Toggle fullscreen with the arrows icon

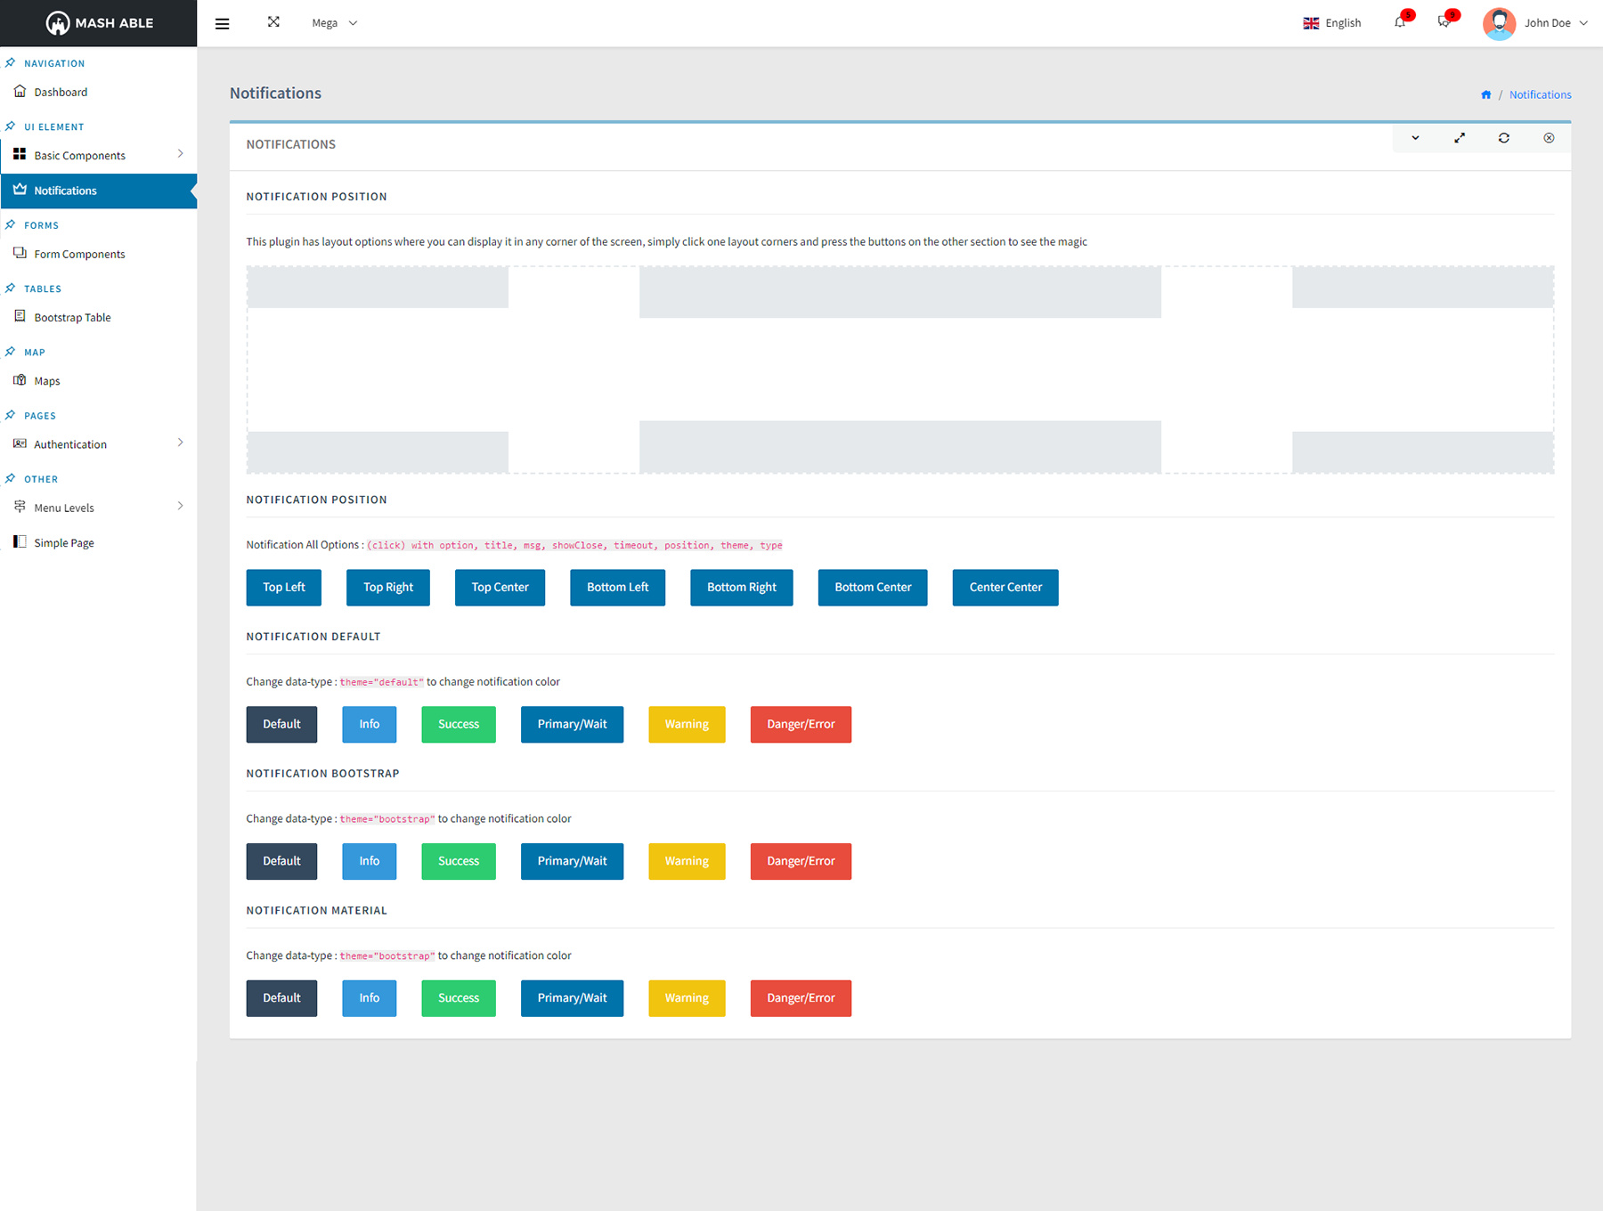273,22
